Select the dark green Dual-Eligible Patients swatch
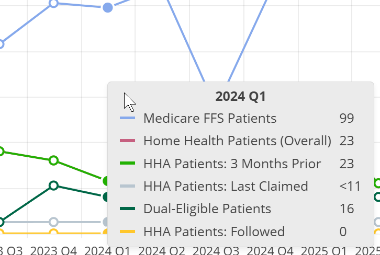Screen dimensions: 380x255 pos(128,209)
